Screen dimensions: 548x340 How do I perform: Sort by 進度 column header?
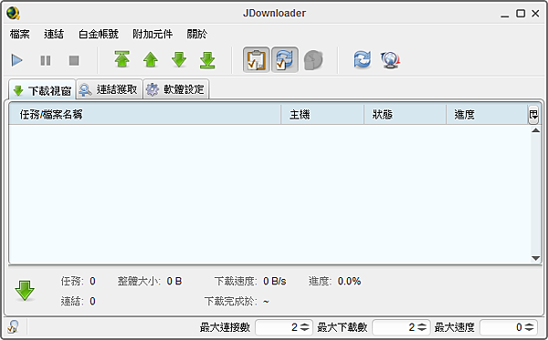pyautogui.click(x=487, y=114)
